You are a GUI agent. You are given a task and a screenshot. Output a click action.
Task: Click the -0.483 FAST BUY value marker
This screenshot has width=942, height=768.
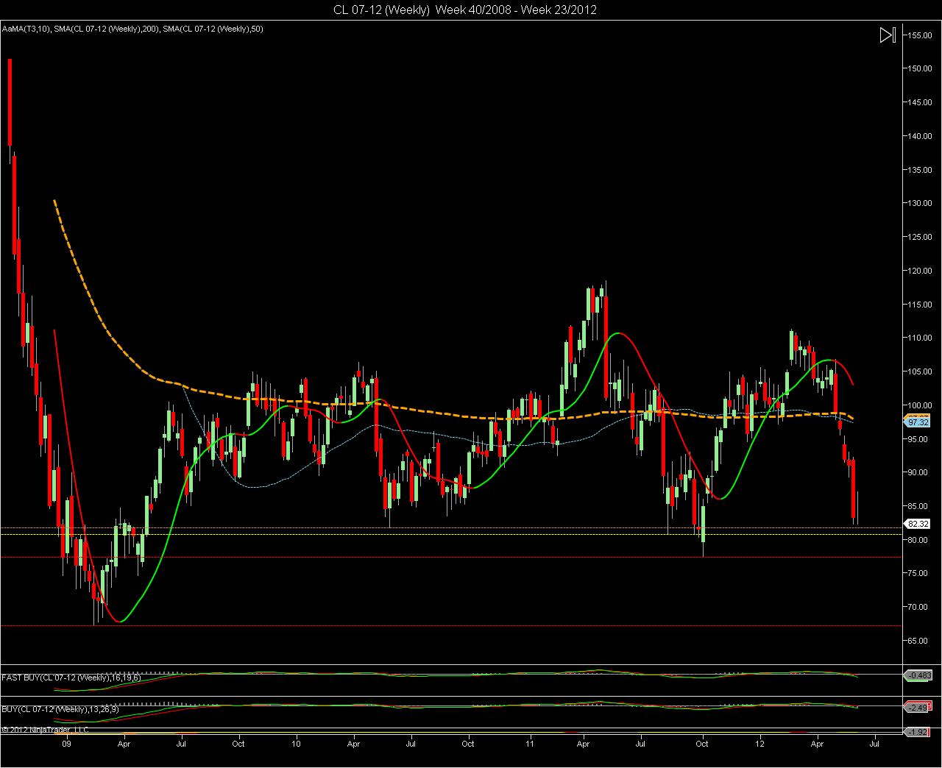coord(917,675)
